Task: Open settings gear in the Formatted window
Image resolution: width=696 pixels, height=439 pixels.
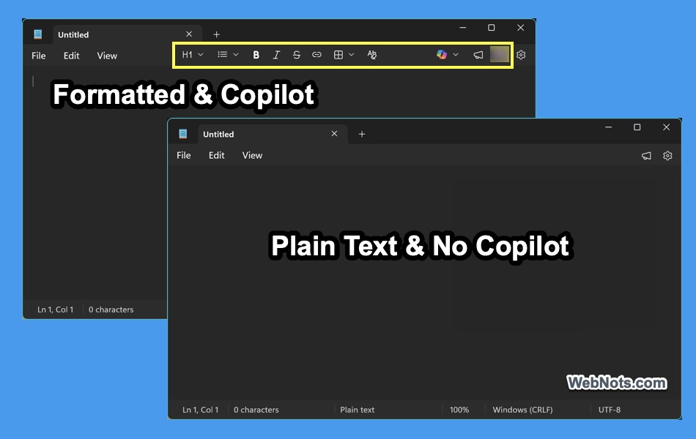Action: coord(521,55)
